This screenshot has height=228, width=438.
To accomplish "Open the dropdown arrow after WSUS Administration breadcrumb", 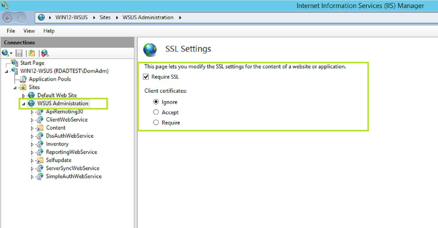I will pos(180,17).
